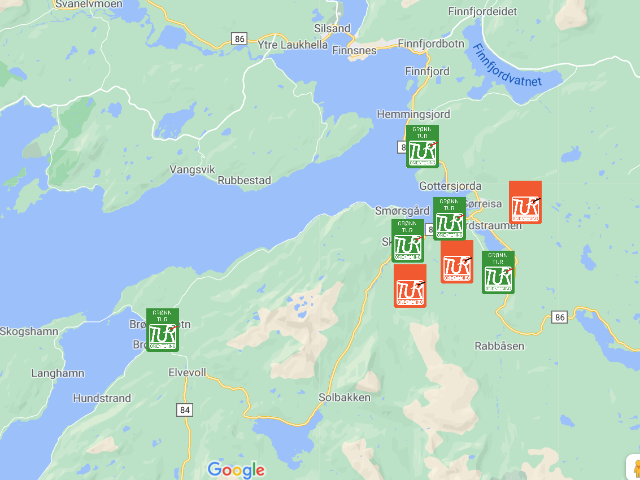Open the green Grønn Tur marker below Hemmingsjord
This screenshot has height=480, width=640.
click(x=423, y=146)
